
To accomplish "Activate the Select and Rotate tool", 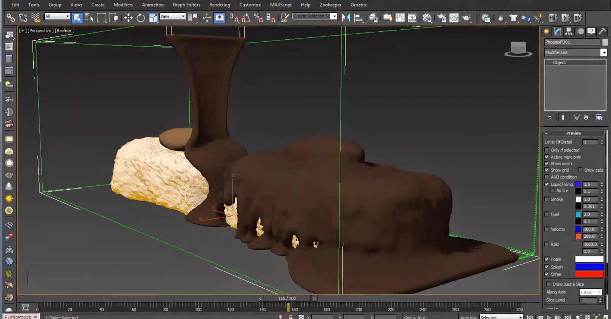I will 141,18.
